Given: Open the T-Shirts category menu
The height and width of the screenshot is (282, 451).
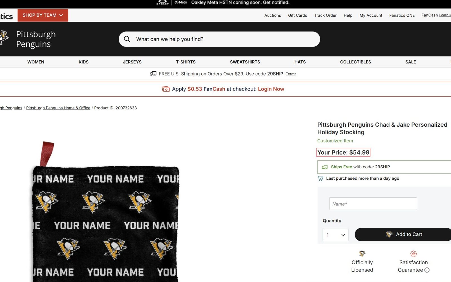Looking at the screenshot, I should 186,62.
